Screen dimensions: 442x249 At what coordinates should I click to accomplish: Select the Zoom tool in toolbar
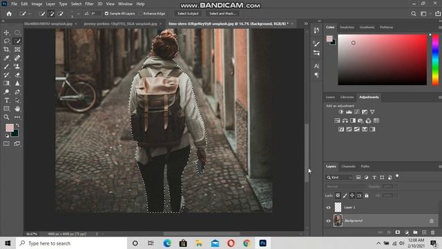pos(6,117)
